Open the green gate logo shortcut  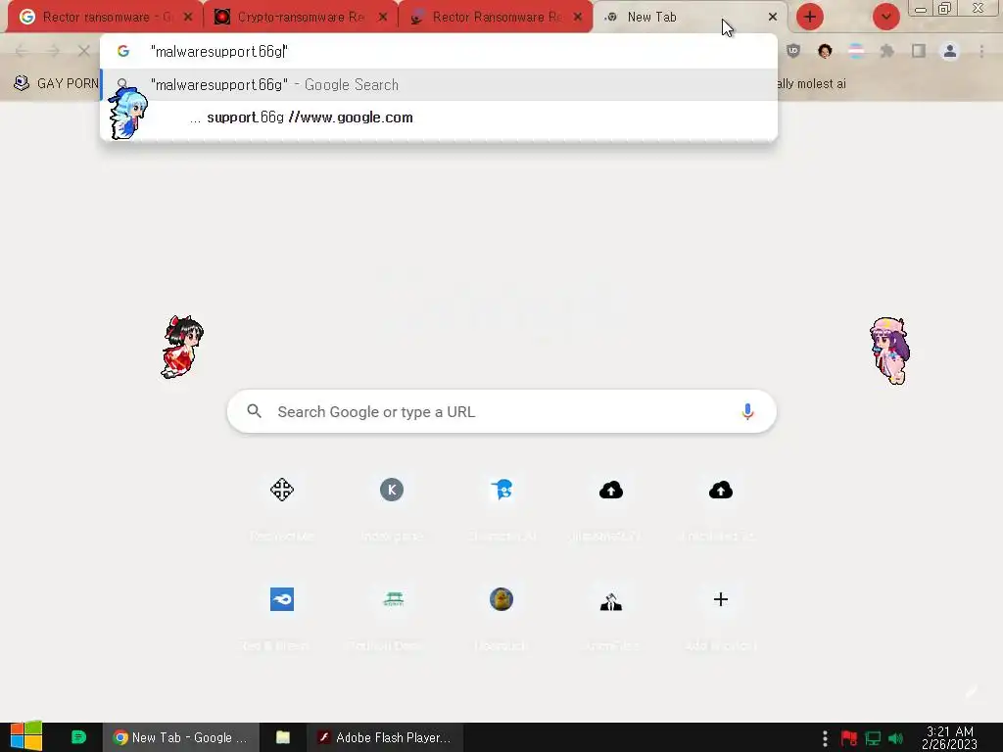pyautogui.click(x=393, y=599)
